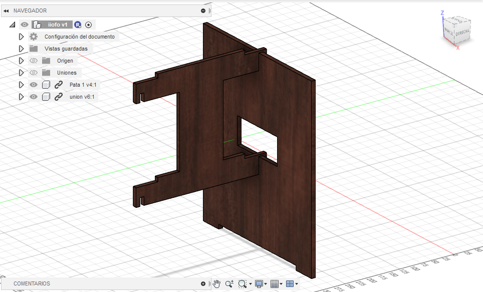Click the link chain icon of Pata 1 v4:1
Image resolution: width=483 pixels, height=292 pixels.
point(59,85)
